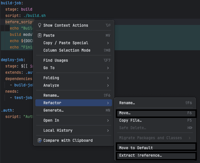Select Copy File… in the submenu
The height and width of the screenshot is (163, 200).
coord(155,120)
